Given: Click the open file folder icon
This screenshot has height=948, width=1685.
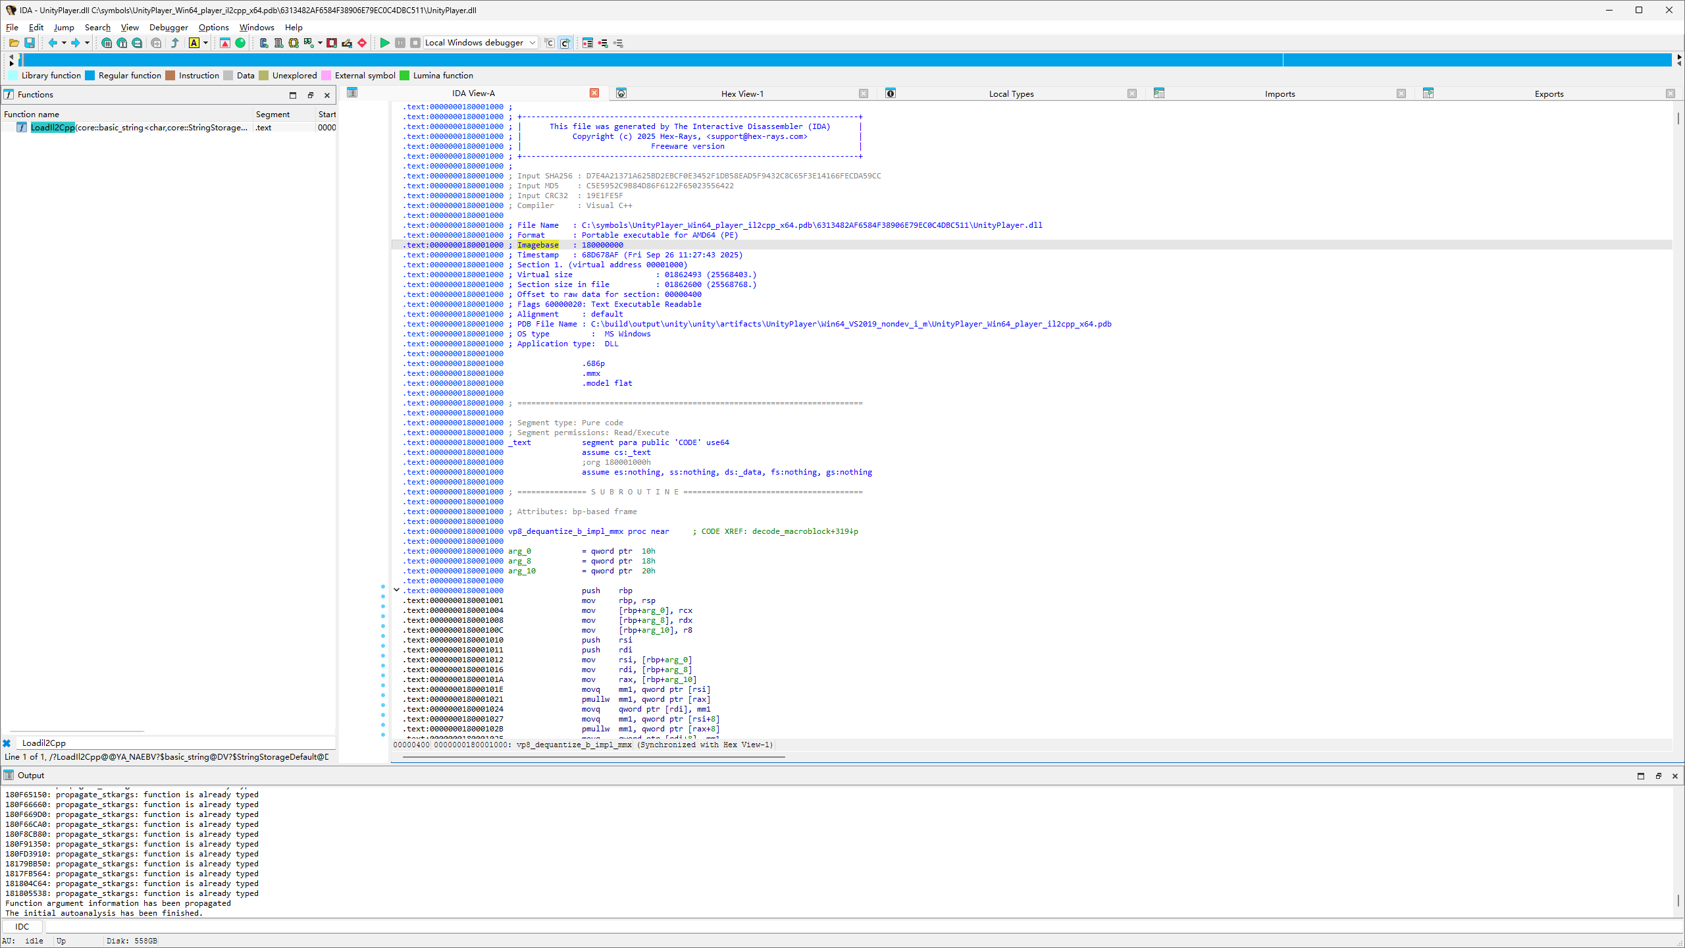Looking at the screenshot, I should (x=13, y=43).
